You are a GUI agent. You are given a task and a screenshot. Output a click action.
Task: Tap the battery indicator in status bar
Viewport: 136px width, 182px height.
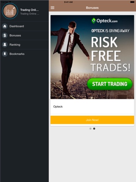(x=132, y=2)
